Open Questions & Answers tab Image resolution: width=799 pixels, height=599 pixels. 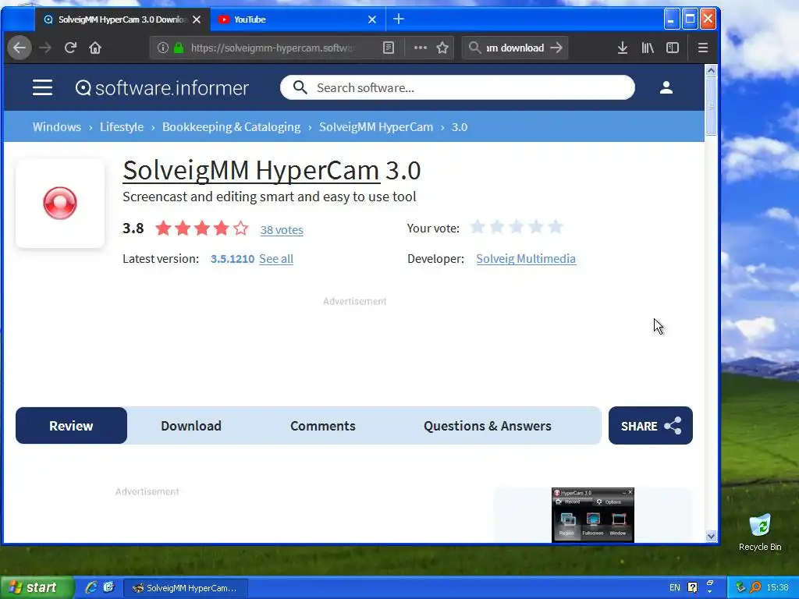pos(488,426)
